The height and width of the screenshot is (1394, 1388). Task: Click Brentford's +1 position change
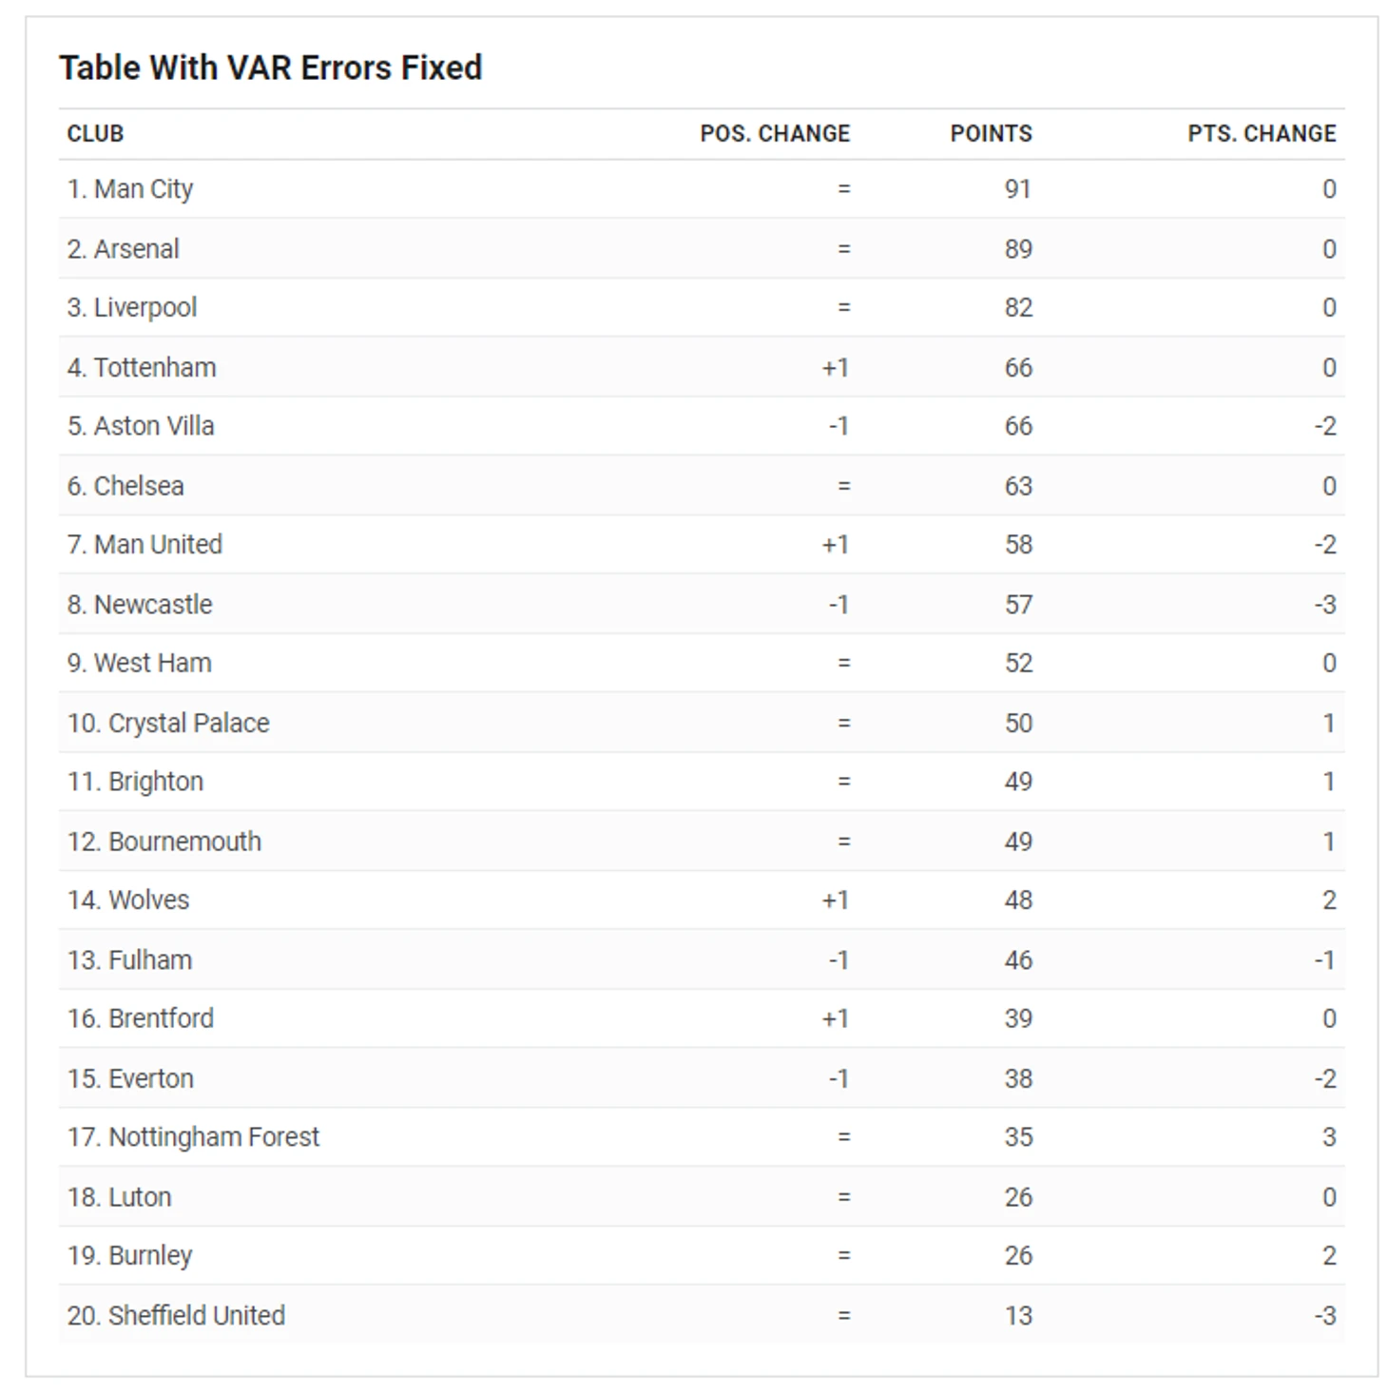pyautogui.click(x=836, y=1019)
